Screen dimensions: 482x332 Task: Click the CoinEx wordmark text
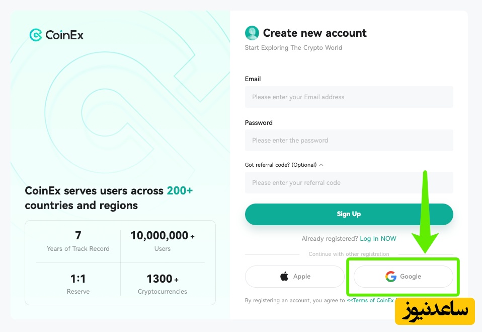(x=64, y=35)
